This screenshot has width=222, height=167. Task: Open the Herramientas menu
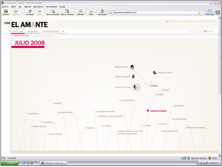[x=51, y=7]
